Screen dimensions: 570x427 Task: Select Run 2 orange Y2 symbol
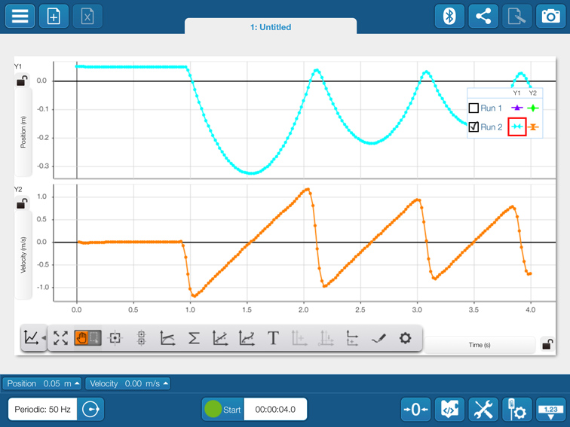click(533, 127)
